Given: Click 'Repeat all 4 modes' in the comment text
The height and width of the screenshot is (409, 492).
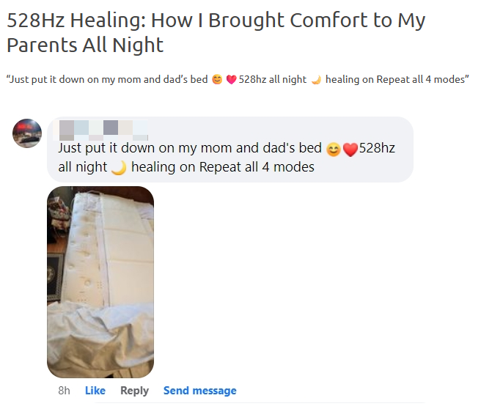Looking at the screenshot, I should pos(257,167).
